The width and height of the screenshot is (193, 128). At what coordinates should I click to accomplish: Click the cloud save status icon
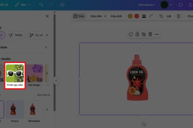point(62,5)
